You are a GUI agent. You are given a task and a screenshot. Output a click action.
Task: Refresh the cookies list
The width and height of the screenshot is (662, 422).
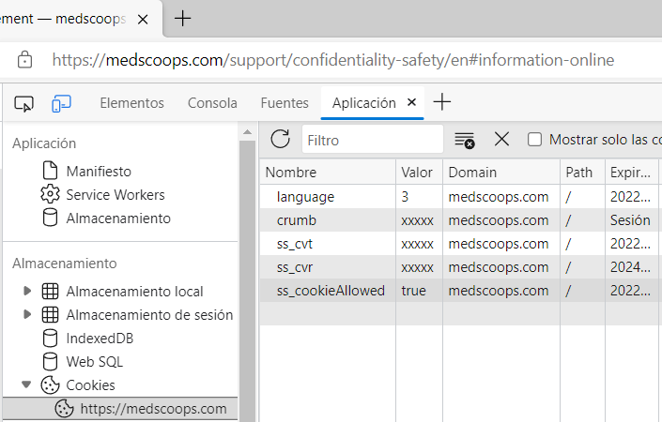pyautogui.click(x=280, y=140)
